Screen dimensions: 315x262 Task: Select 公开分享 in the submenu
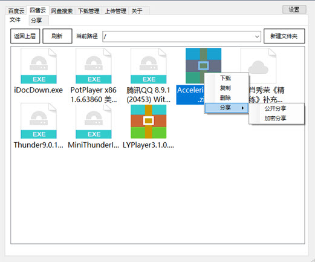[x=275, y=108]
